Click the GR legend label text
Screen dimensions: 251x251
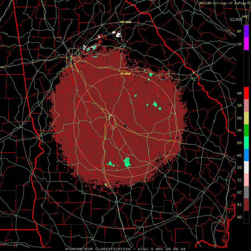(x=239, y=106)
